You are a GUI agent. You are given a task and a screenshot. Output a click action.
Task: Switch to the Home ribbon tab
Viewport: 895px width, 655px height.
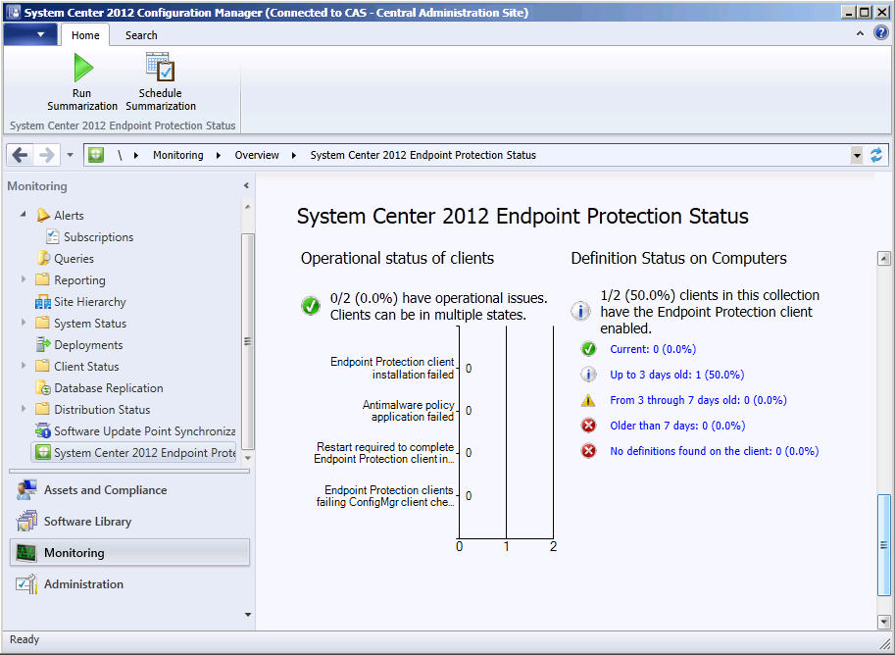[x=85, y=35]
